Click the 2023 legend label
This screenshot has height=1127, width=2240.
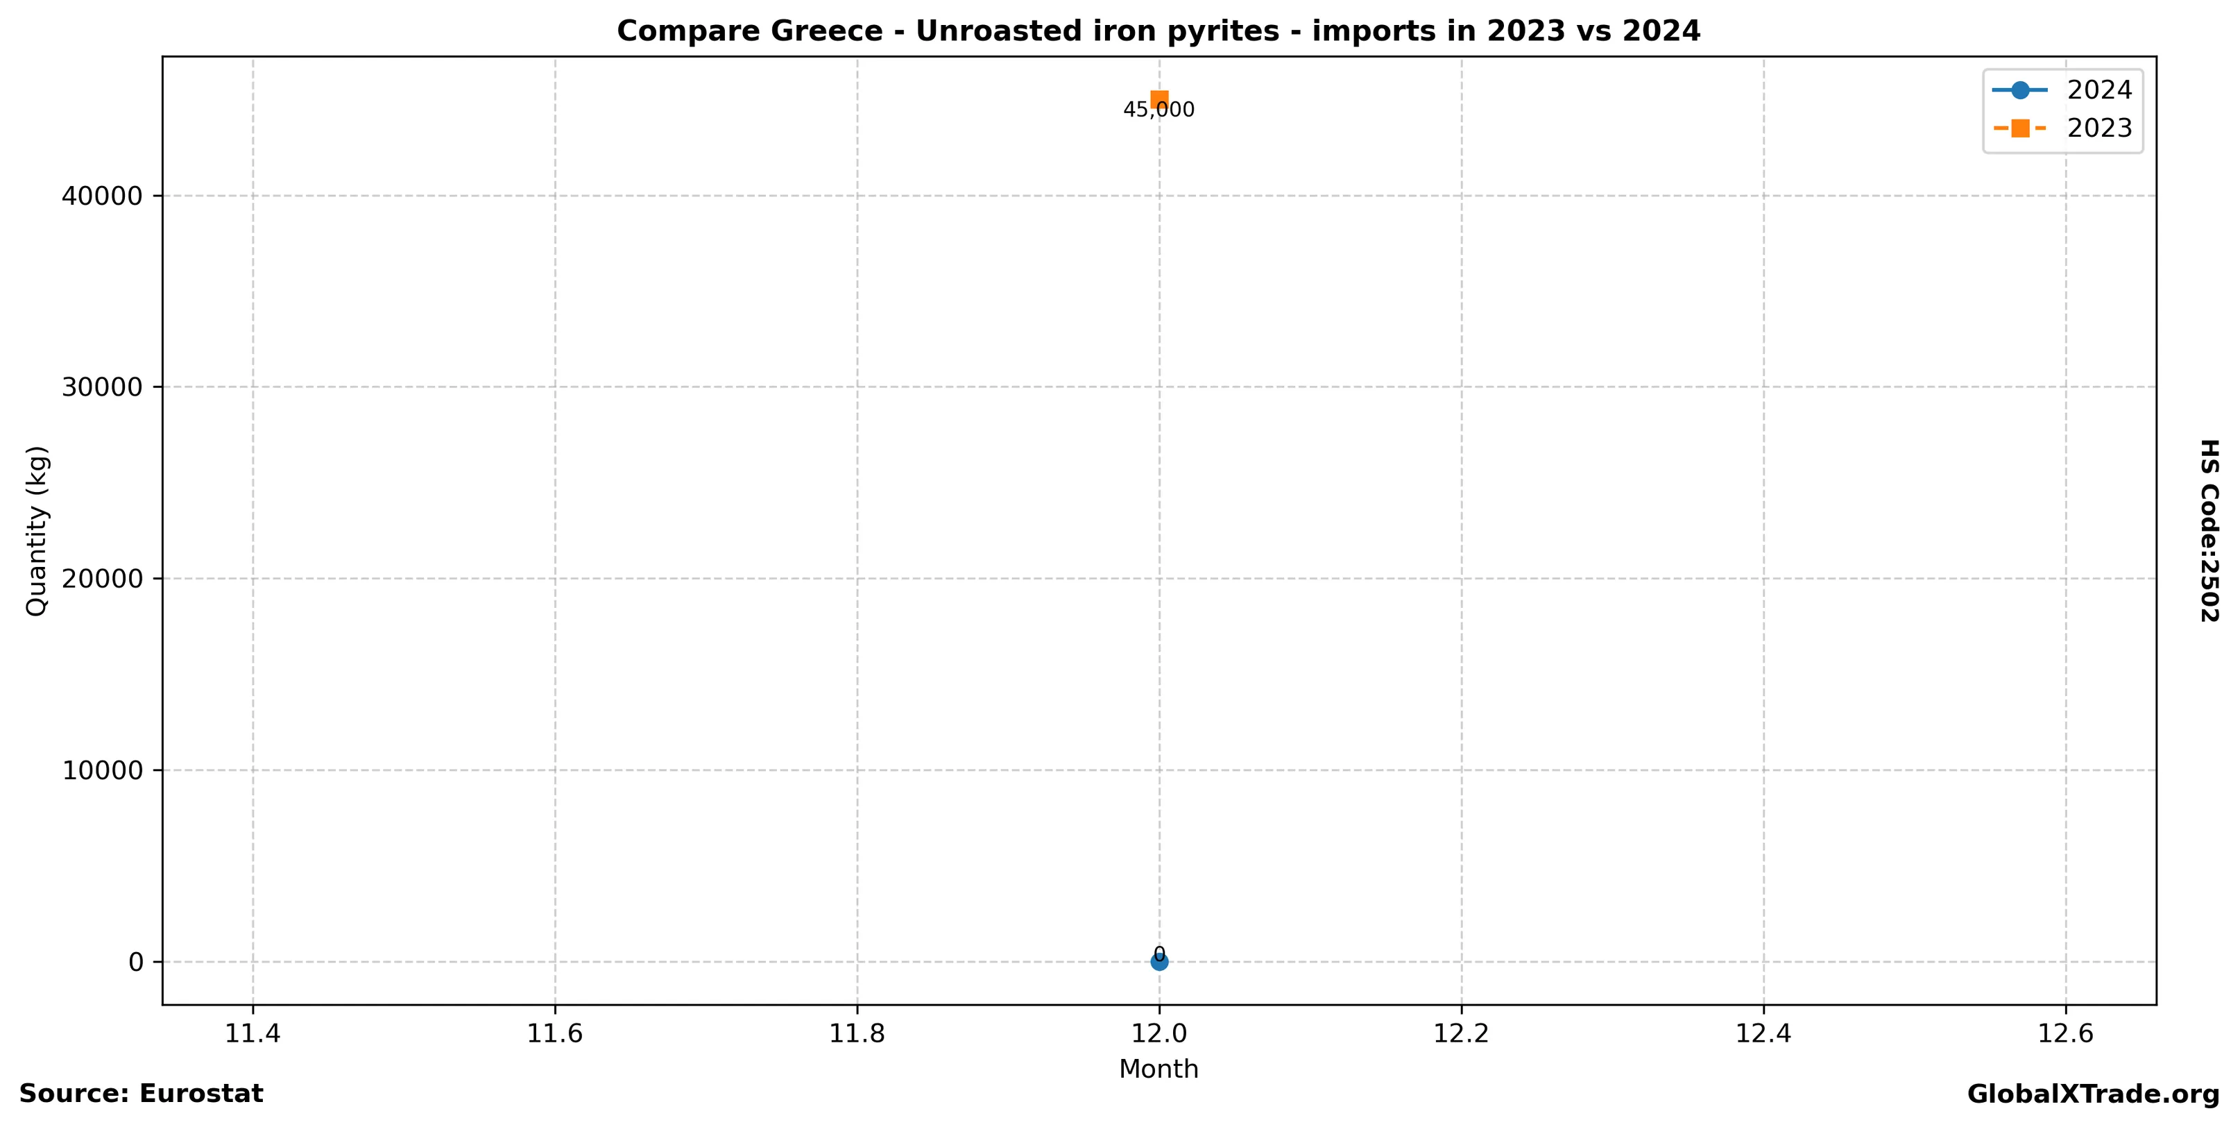(x=2099, y=128)
